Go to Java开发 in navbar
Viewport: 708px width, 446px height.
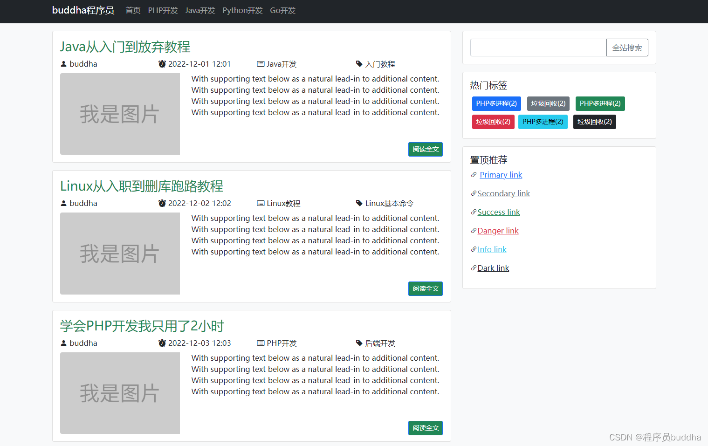coord(200,10)
